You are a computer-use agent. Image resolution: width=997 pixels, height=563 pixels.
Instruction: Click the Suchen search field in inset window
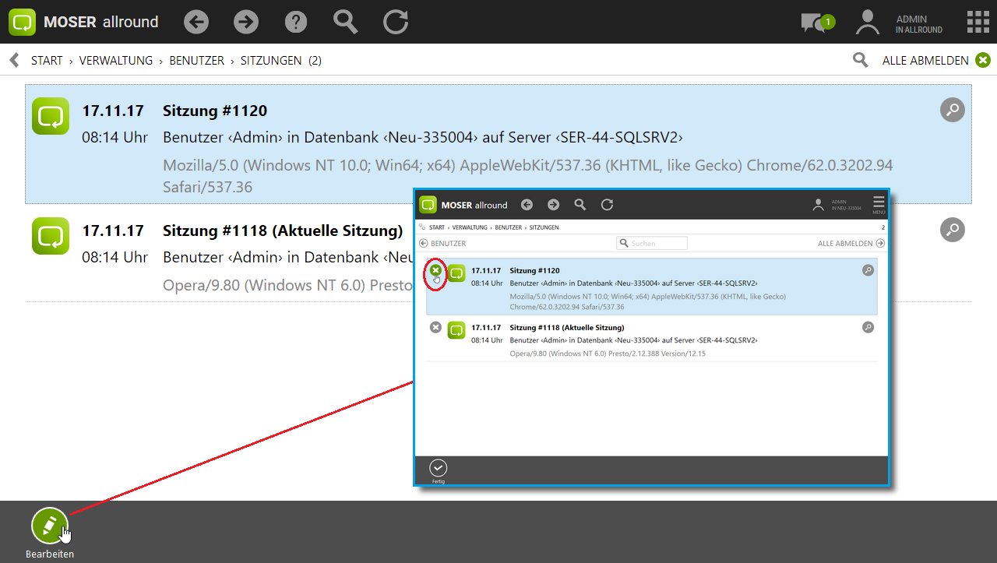[652, 243]
